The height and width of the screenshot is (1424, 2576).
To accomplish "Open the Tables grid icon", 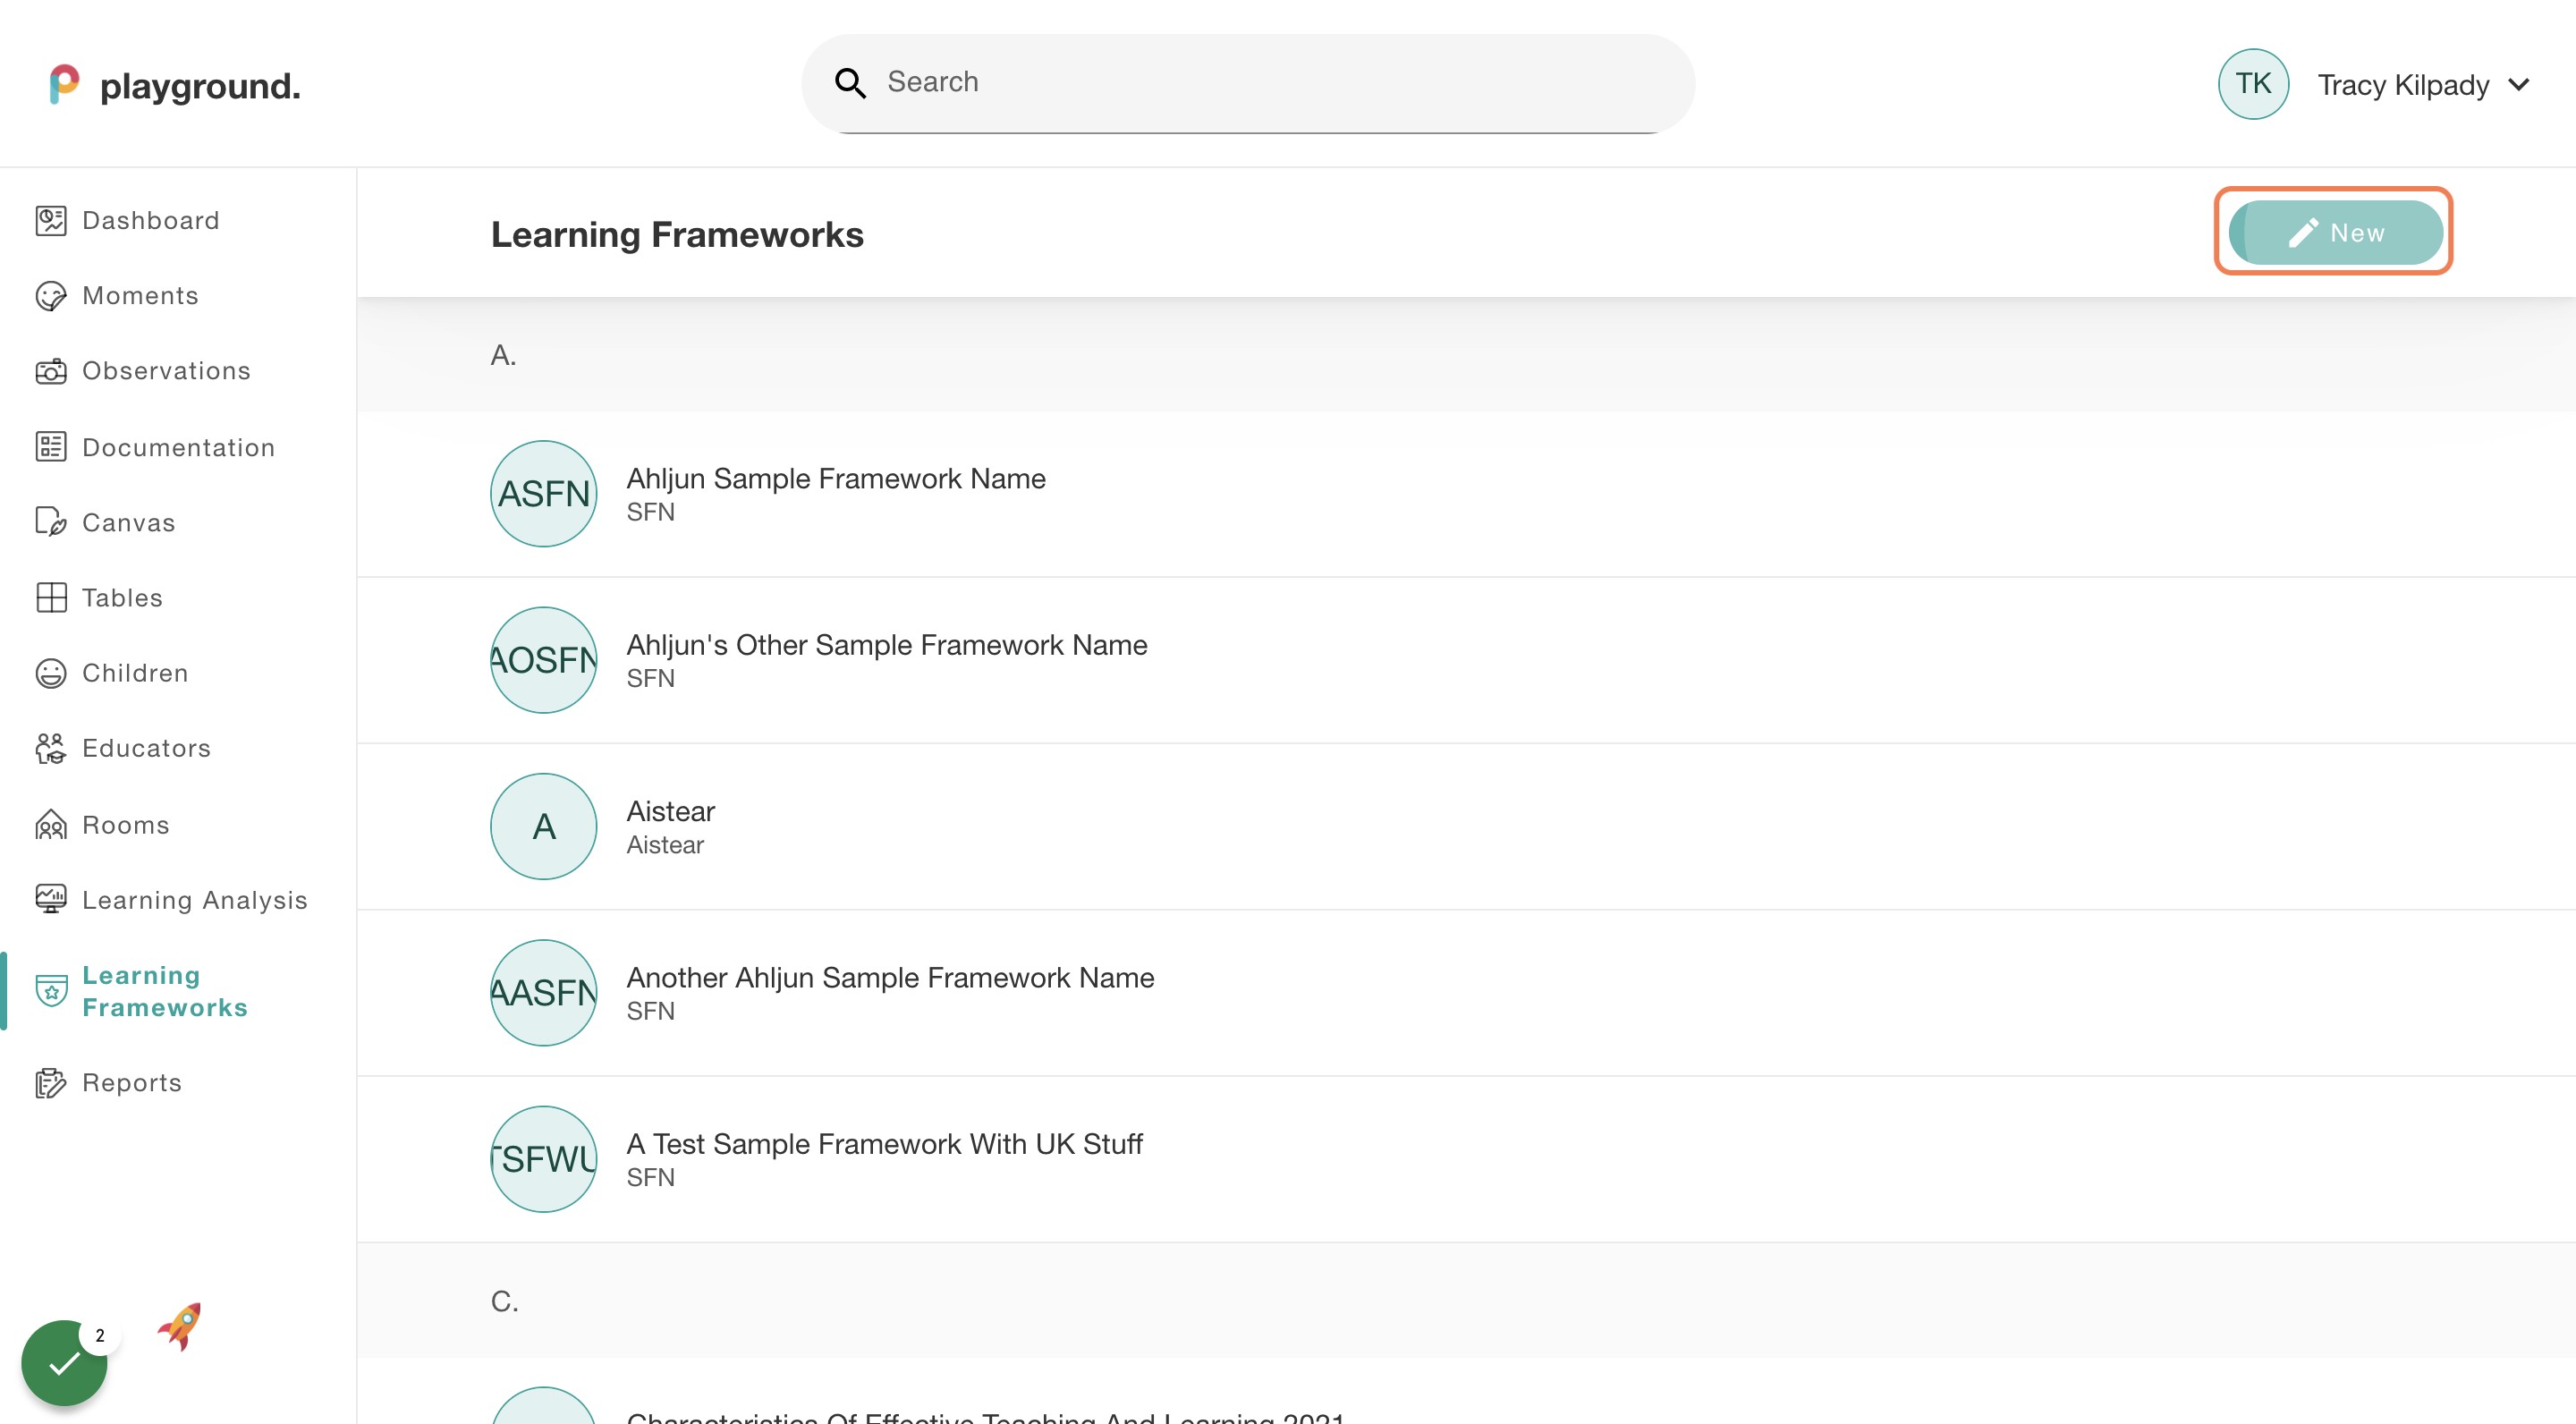I will tap(51, 597).
